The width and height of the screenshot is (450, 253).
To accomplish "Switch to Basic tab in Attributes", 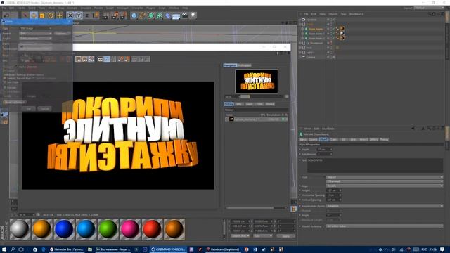I will point(303,139).
